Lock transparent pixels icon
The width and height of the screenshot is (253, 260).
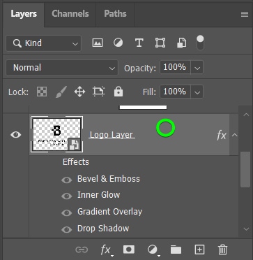pos(42,92)
